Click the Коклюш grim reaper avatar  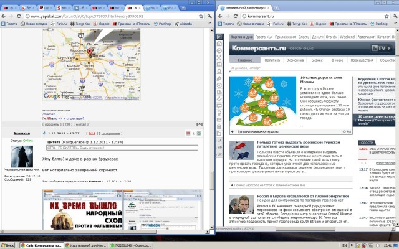tap(22, 156)
